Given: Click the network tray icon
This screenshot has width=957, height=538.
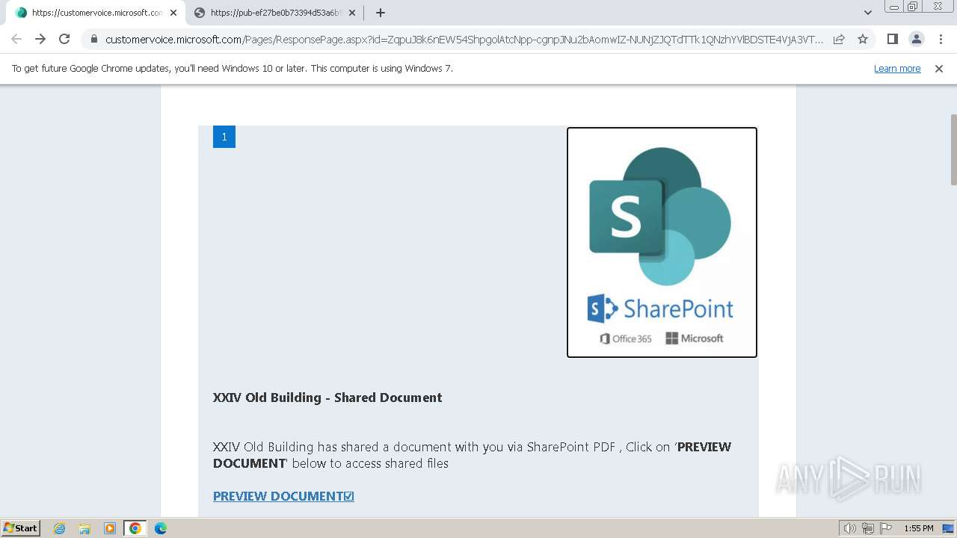Looking at the screenshot, I should coord(868,528).
